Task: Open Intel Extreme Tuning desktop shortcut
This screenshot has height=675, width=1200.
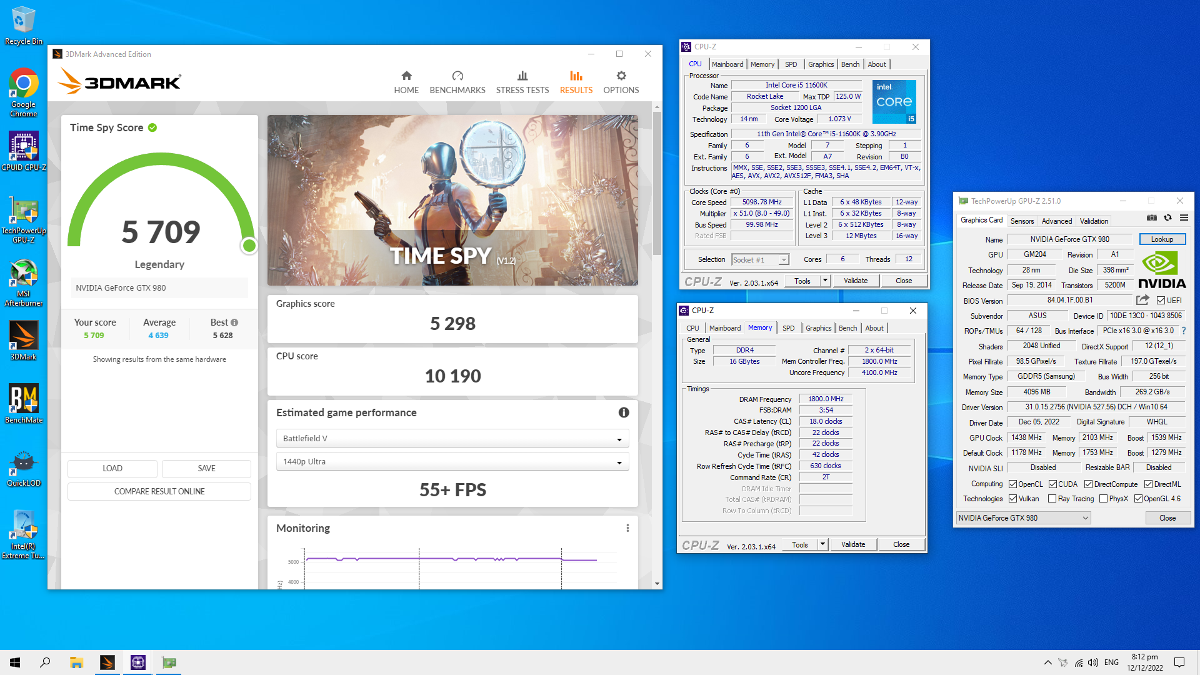Action: [23, 534]
